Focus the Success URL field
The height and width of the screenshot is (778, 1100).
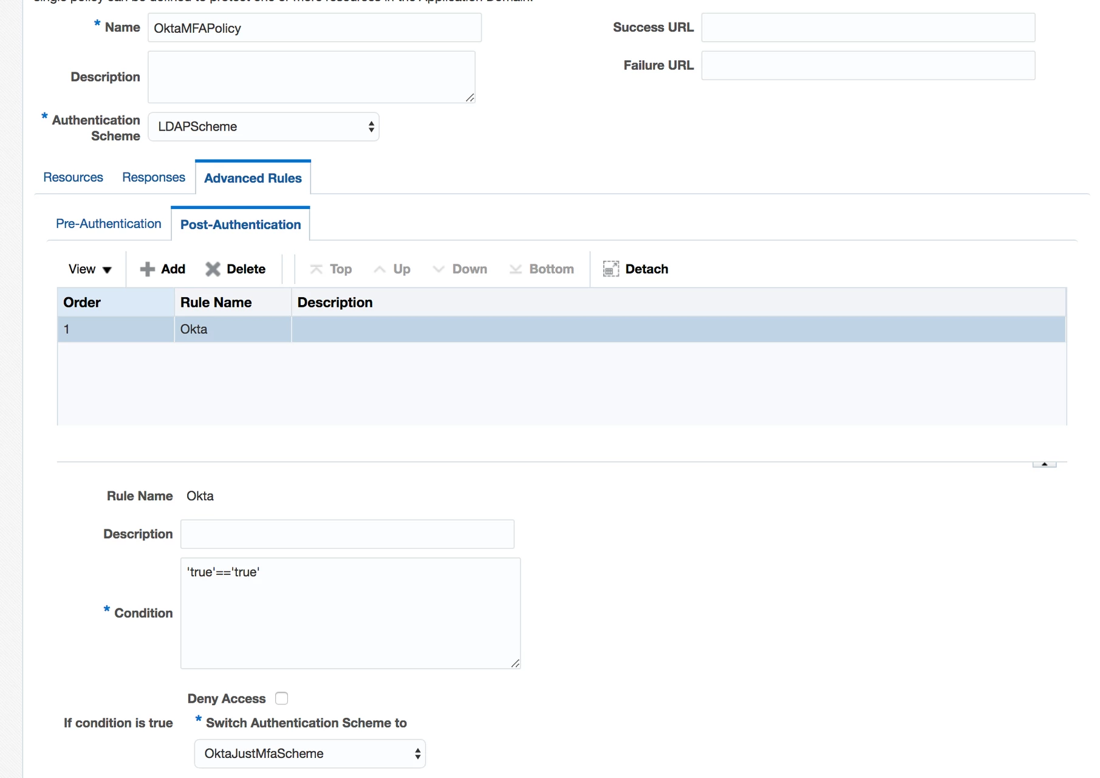point(868,28)
